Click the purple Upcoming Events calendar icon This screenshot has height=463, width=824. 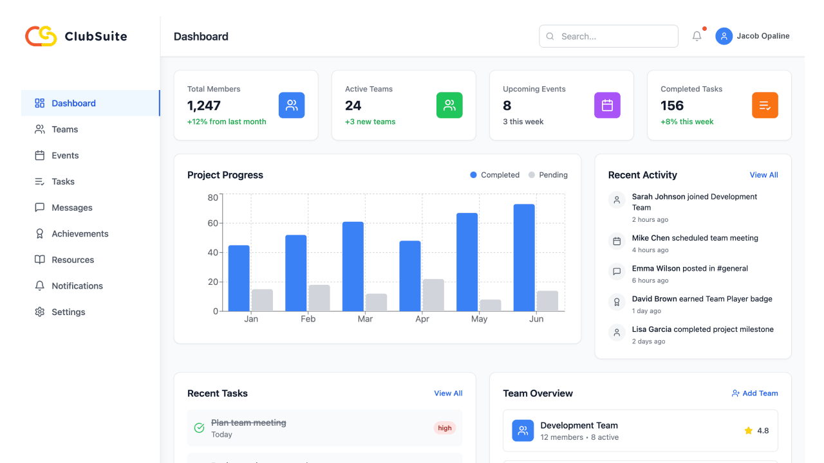[607, 105]
